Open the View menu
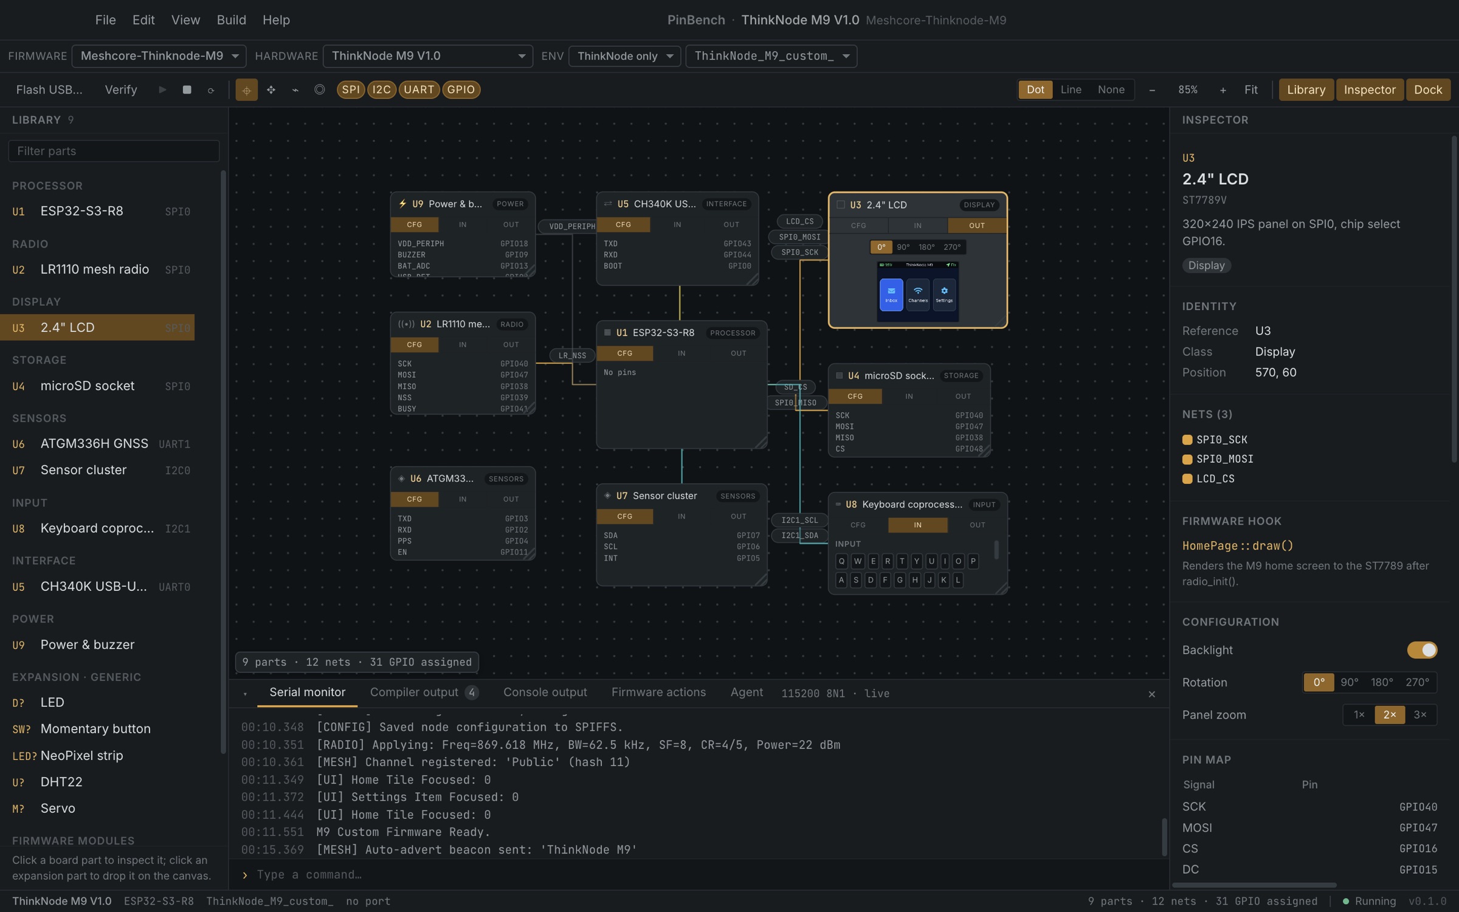Viewport: 1459px width, 912px height. 185,20
